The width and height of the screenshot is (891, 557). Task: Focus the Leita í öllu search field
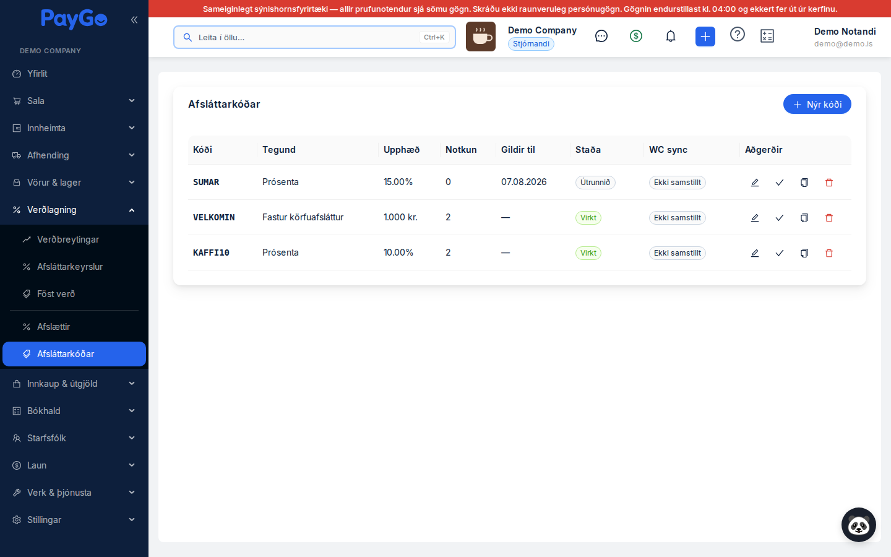tap(314, 37)
